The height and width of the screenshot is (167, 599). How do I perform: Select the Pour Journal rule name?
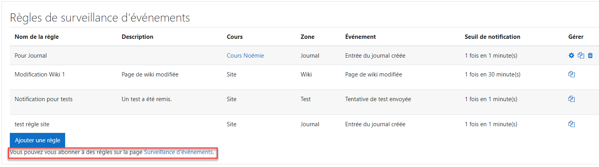point(31,56)
